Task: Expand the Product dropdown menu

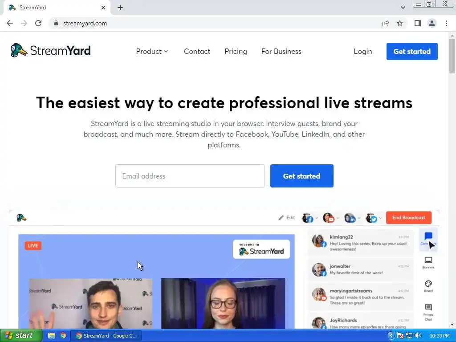Action: (x=152, y=52)
